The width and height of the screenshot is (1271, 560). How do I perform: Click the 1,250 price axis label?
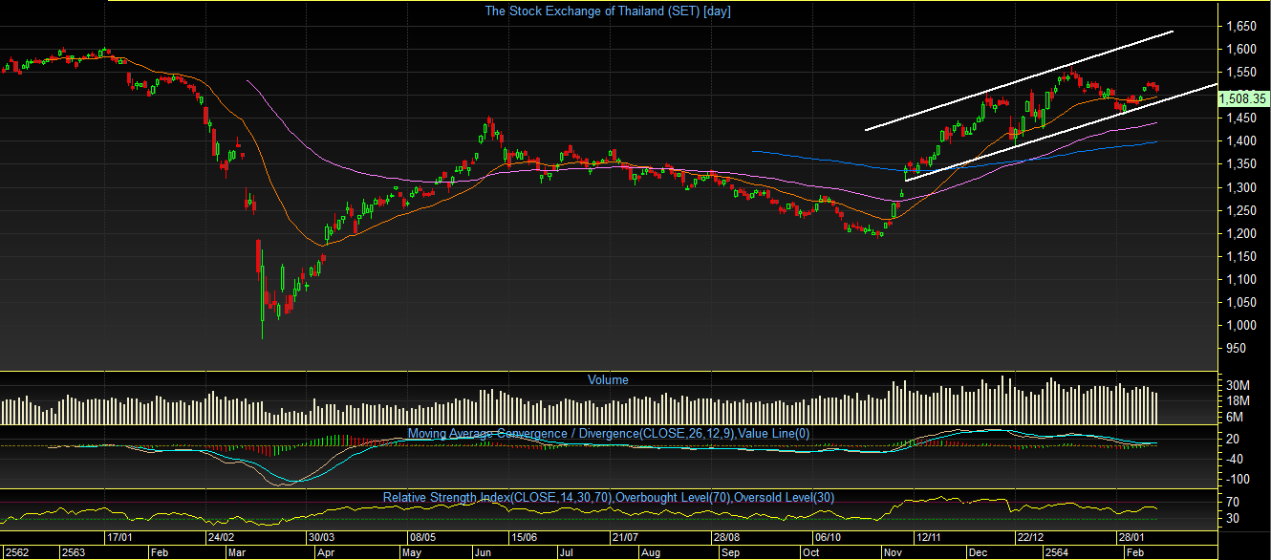(x=1242, y=210)
